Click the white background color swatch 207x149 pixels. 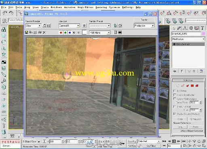tap(84, 32)
